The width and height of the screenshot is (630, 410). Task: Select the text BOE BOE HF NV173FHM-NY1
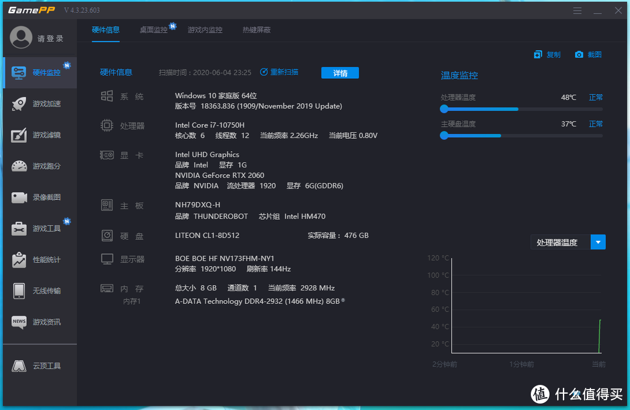point(225,258)
